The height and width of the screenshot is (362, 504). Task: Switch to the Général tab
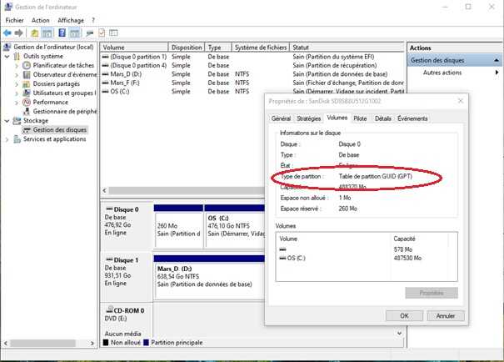click(x=281, y=118)
